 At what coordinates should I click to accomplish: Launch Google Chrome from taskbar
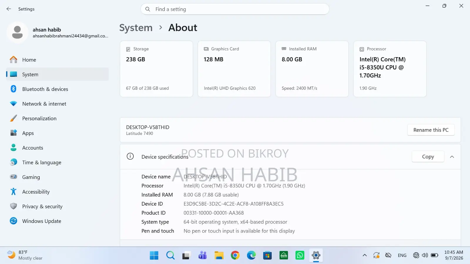point(235,255)
